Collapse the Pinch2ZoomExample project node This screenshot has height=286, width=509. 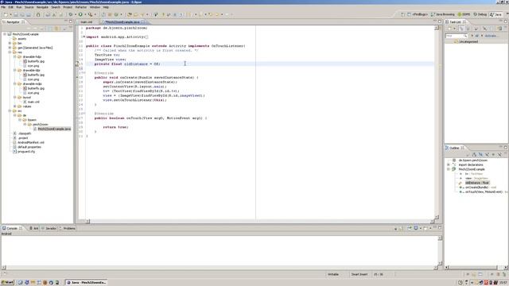pyautogui.click(x=5, y=34)
